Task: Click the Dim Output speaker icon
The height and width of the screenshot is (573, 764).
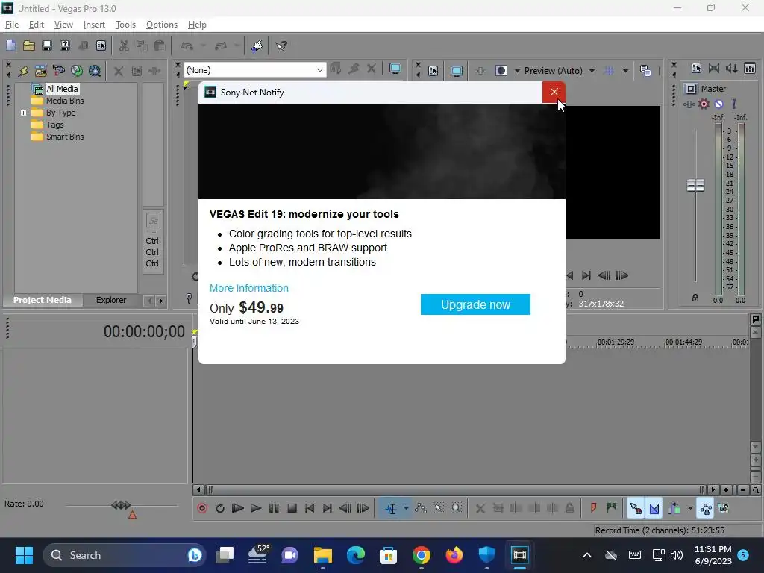Action: tap(732, 68)
